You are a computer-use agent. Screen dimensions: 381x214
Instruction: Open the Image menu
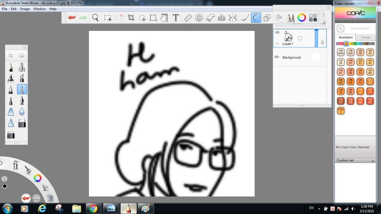click(25, 9)
